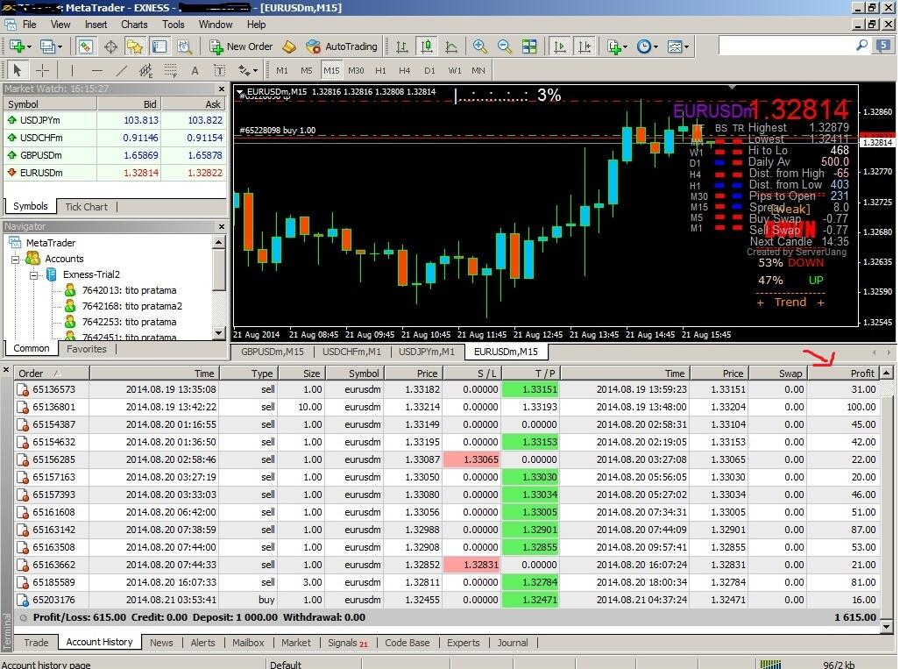This screenshot has height=669, width=900.
Task: Collapse the Accounts tree node
Action: point(16,259)
